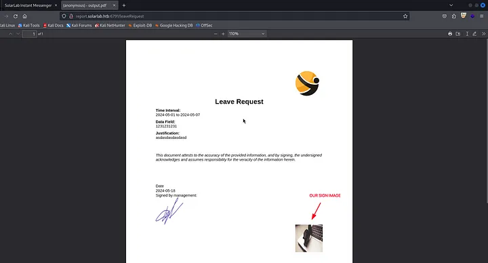
Task: Click the justification text asdasdasdasdasd
Action: (171, 138)
